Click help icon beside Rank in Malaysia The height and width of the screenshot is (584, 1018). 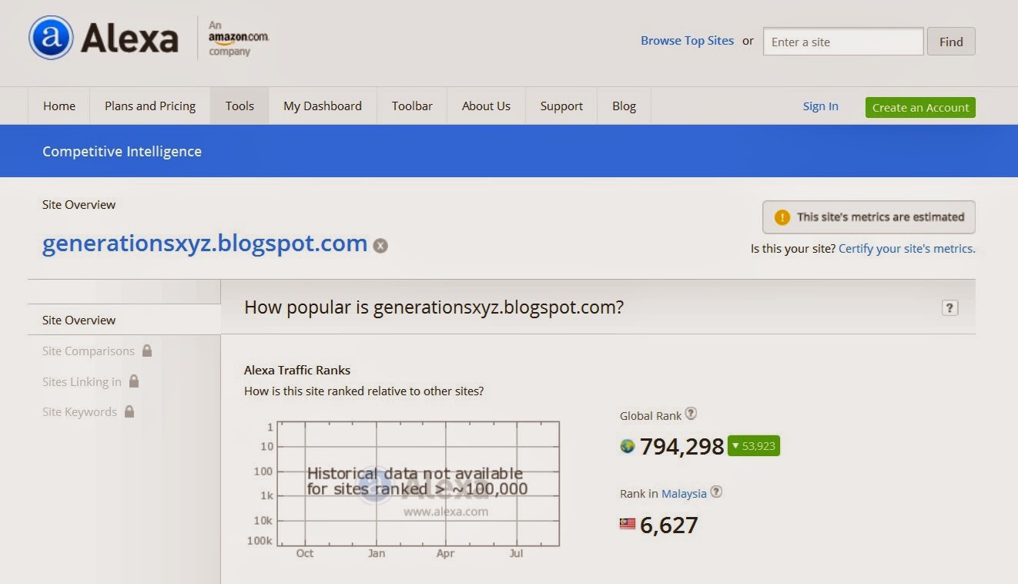click(x=716, y=492)
